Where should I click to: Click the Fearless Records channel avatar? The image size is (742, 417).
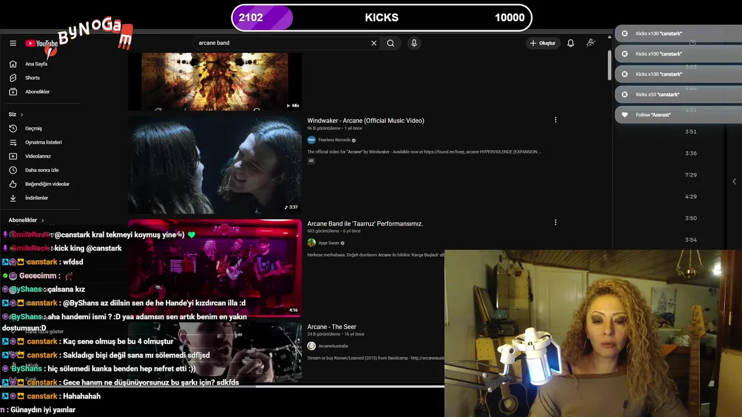pos(311,140)
